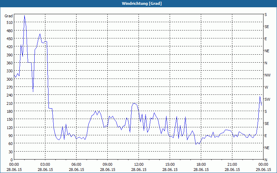The width and height of the screenshot is (277, 173).
Task: Select the 'Grad' unit label on the axis
Action: 9,16
